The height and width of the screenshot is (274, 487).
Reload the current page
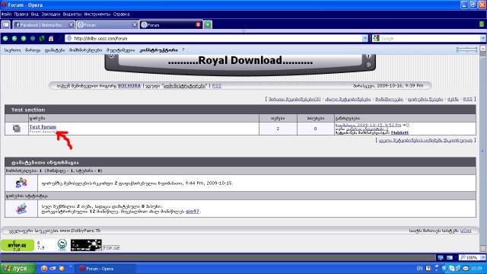(x=42, y=39)
